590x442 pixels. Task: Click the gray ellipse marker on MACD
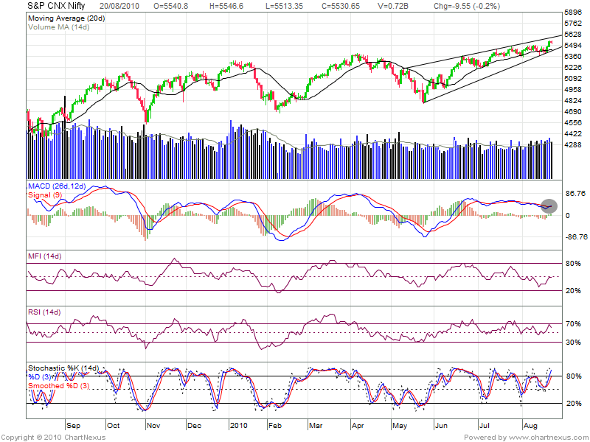(x=549, y=206)
